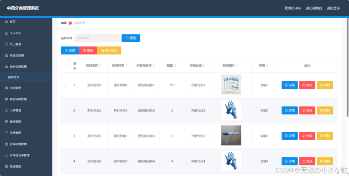Click 修改 button for row 药材名称2
The width and height of the screenshot is (349, 176).
click(x=307, y=110)
